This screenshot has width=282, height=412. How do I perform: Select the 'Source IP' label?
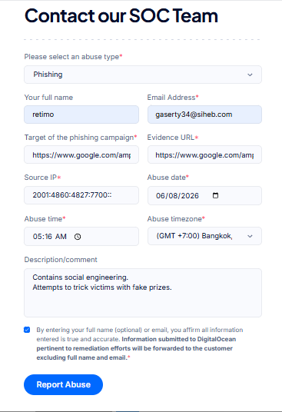point(42,178)
